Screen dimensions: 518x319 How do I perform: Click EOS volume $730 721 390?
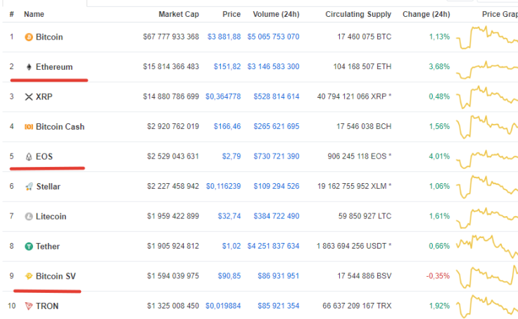coord(277,156)
